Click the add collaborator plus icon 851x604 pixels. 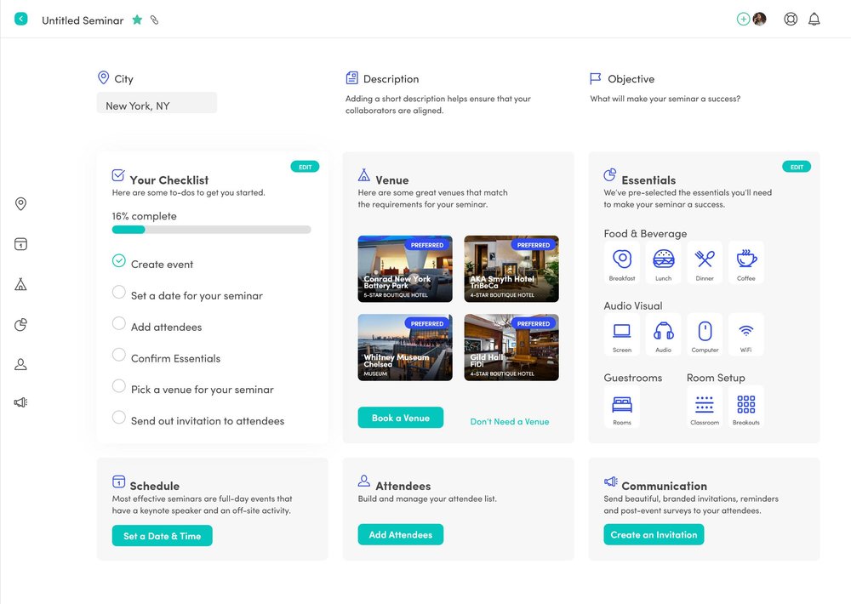click(x=743, y=19)
